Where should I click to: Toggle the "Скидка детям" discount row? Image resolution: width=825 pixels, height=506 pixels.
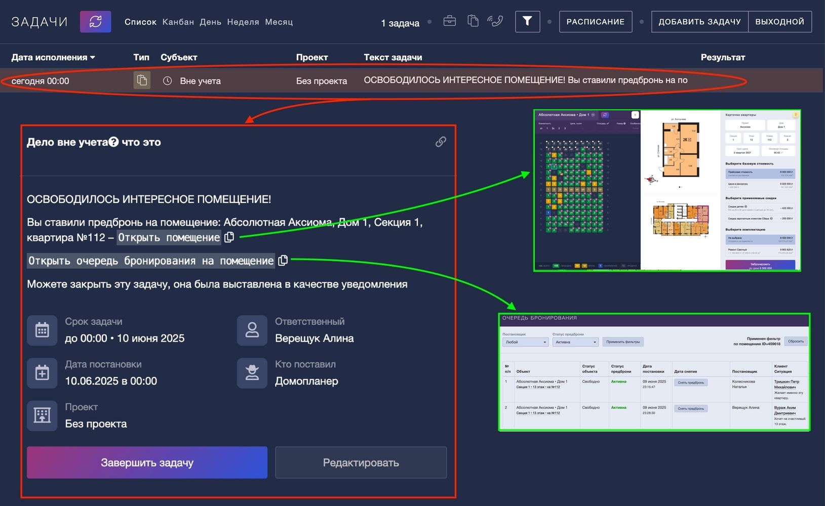pyautogui.click(x=760, y=208)
